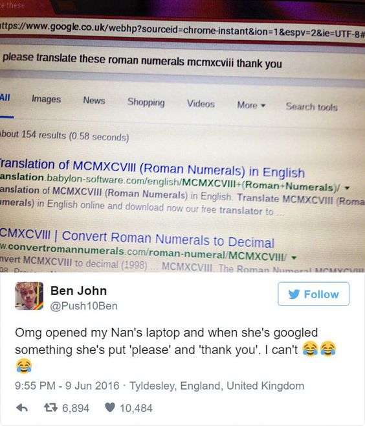Select the All results tab
The height and width of the screenshot is (426, 365).
pos(5,97)
